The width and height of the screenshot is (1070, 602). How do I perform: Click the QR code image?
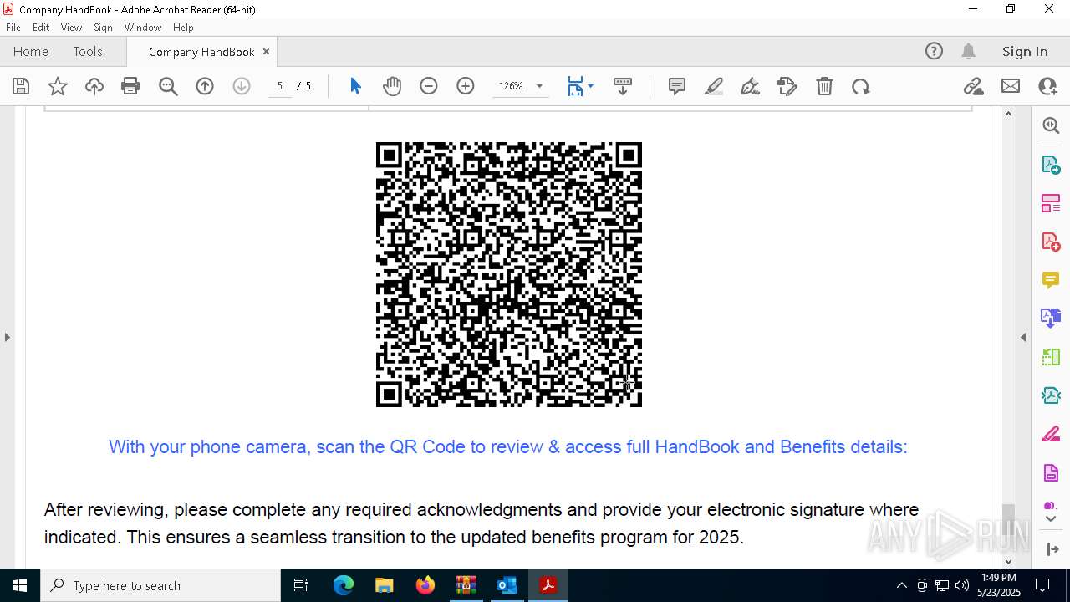coord(509,274)
